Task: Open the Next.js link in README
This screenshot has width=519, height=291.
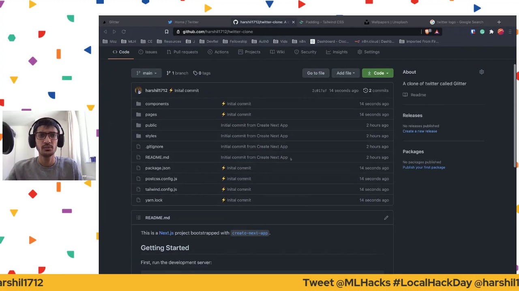Action: click(x=166, y=233)
